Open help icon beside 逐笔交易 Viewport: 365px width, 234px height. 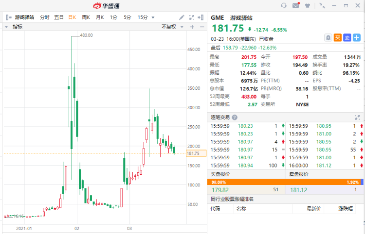(x=235, y=117)
